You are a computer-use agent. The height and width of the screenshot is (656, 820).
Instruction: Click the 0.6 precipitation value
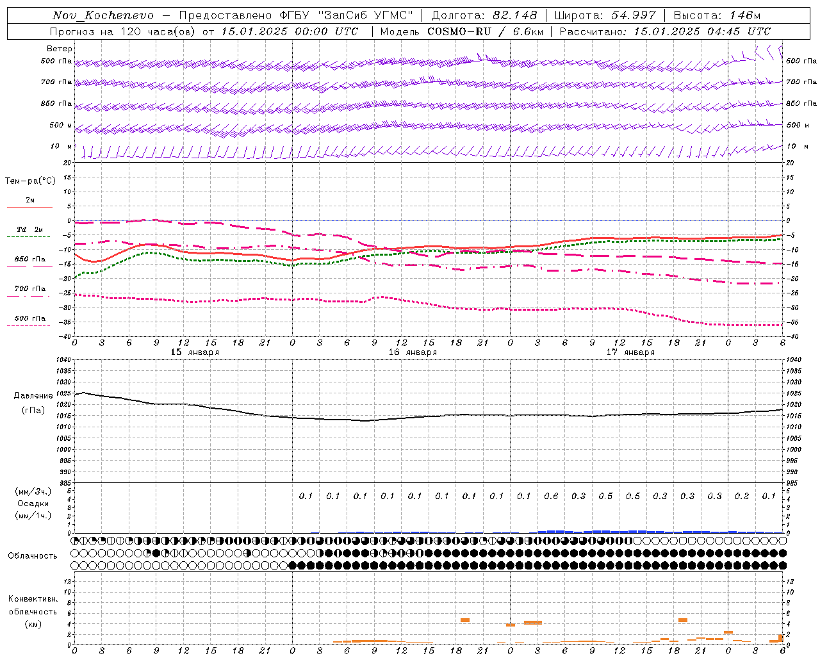pyautogui.click(x=551, y=496)
